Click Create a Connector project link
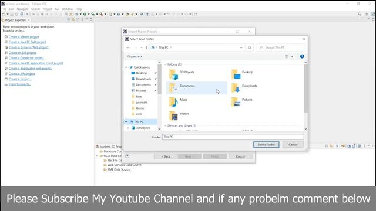 tap(26, 58)
